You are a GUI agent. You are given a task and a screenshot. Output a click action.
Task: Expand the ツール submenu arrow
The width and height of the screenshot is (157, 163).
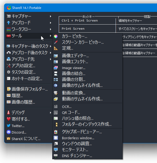click(50, 36)
